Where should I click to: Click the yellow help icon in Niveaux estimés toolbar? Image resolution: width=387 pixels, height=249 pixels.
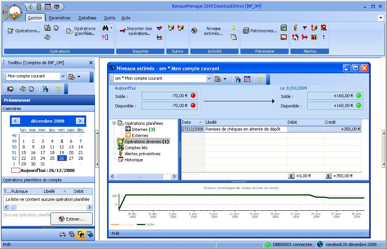260,79
